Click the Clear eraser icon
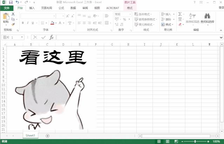This screenshot has width=224, height=144. 180,24
